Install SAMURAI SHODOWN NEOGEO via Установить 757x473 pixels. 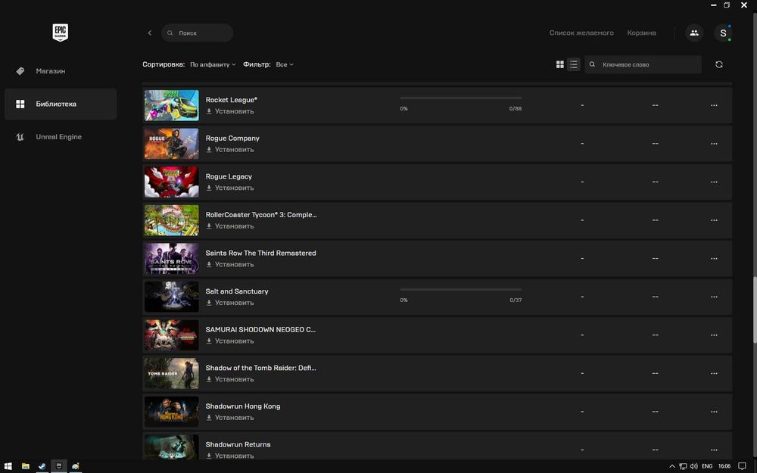tap(230, 341)
